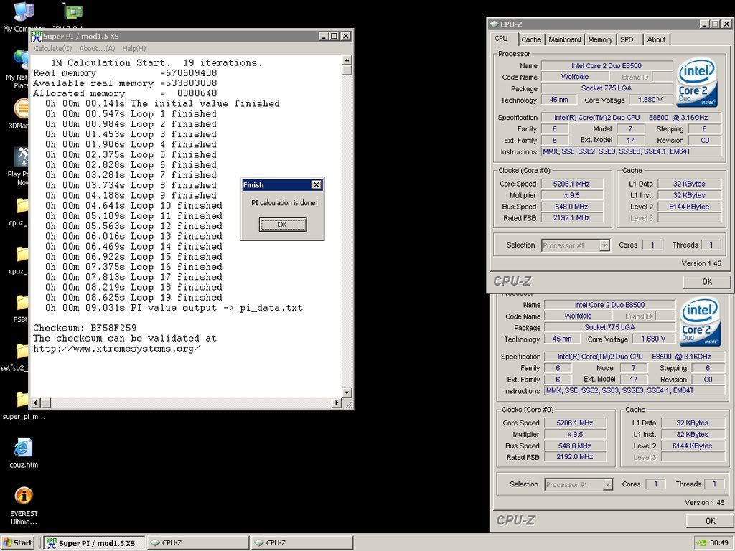Click the "Loop 19 finished" line in Super PI
Screen dimensions: 735x551
[134, 298]
